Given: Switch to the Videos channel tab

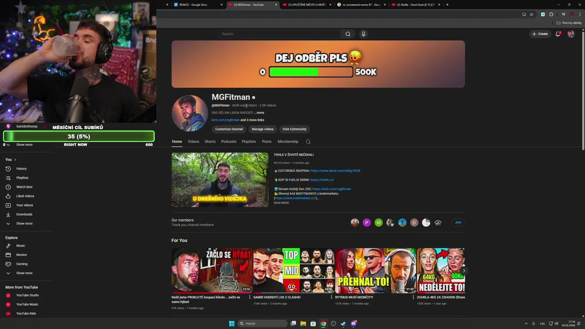Looking at the screenshot, I should tap(193, 142).
